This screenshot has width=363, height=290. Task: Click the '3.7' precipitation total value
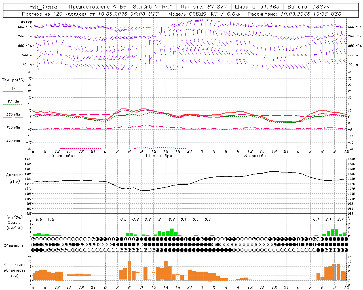(x=172, y=219)
